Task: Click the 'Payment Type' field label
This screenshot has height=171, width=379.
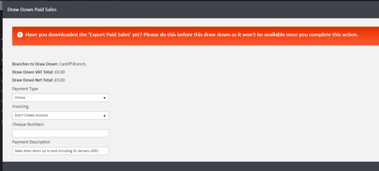Action: tap(25, 89)
